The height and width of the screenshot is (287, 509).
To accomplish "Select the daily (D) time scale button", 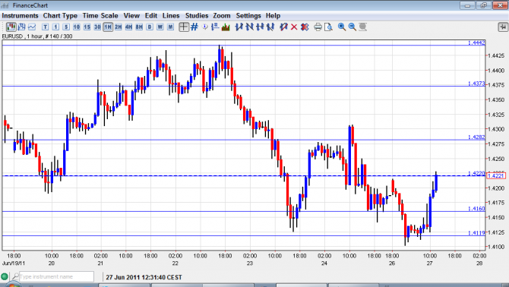I will [x=150, y=27].
